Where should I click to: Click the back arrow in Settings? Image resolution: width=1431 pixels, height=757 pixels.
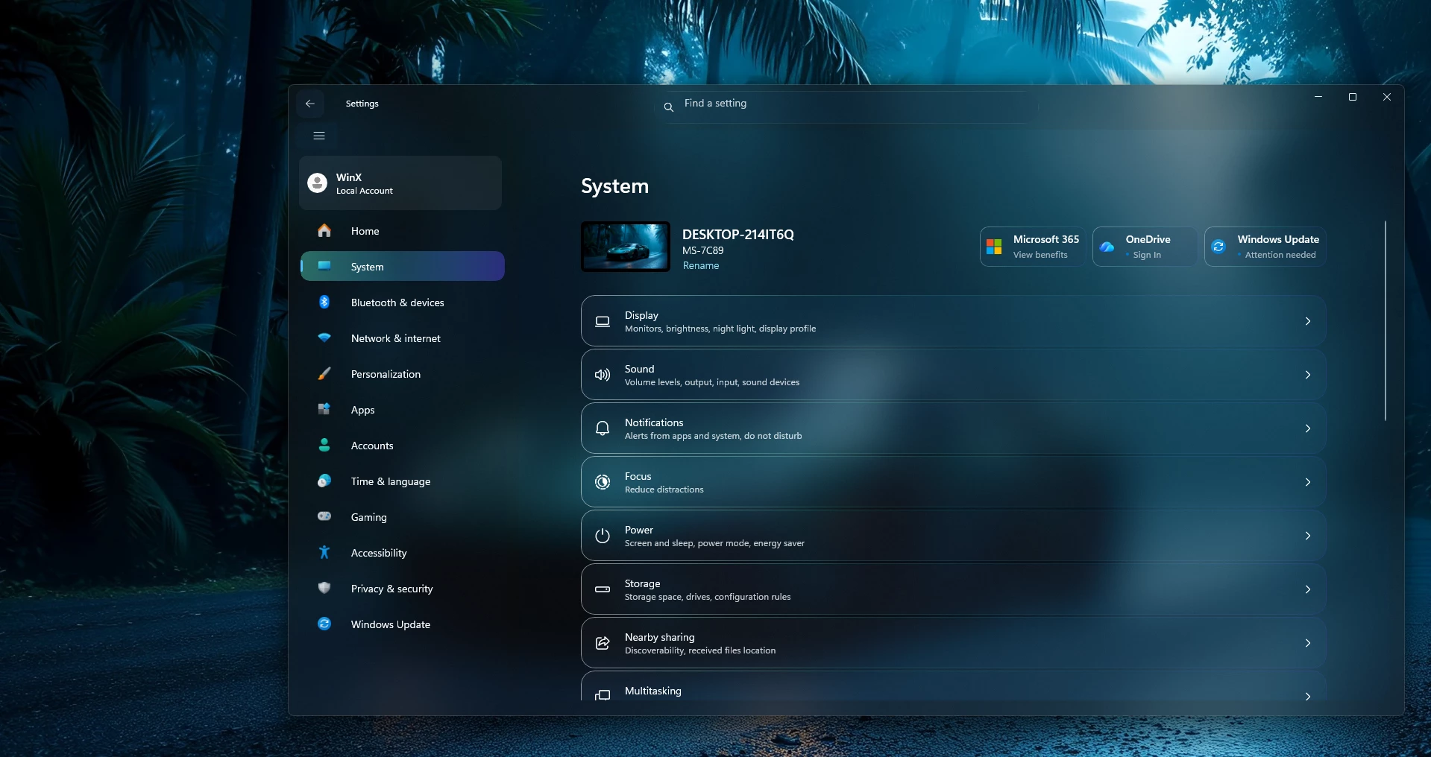(x=310, y=104)
